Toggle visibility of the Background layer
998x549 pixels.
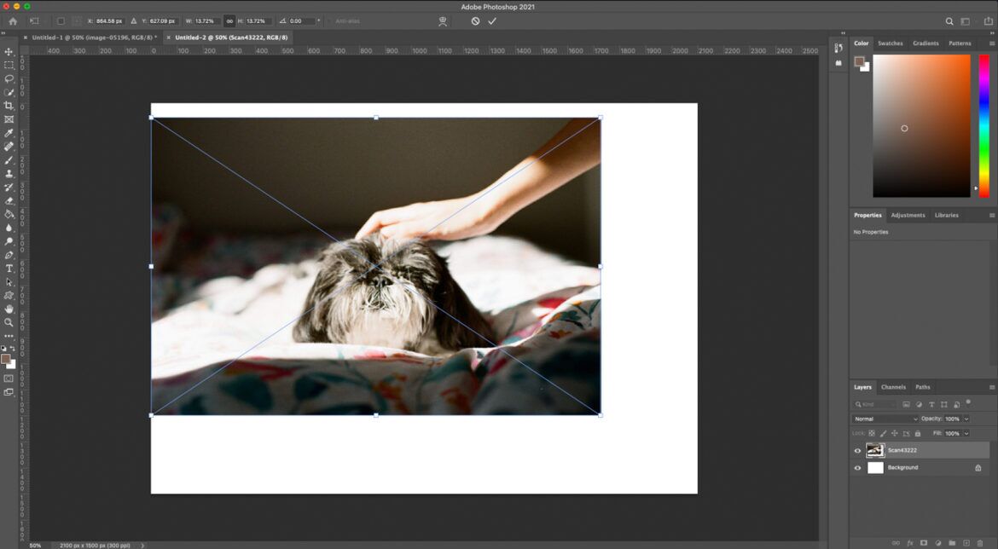pos(857,467)
